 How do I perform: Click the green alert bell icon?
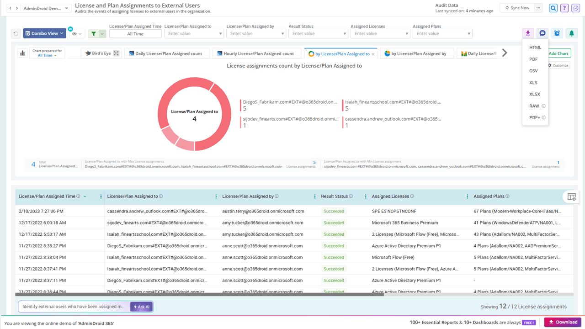click(x=571, y=33)
